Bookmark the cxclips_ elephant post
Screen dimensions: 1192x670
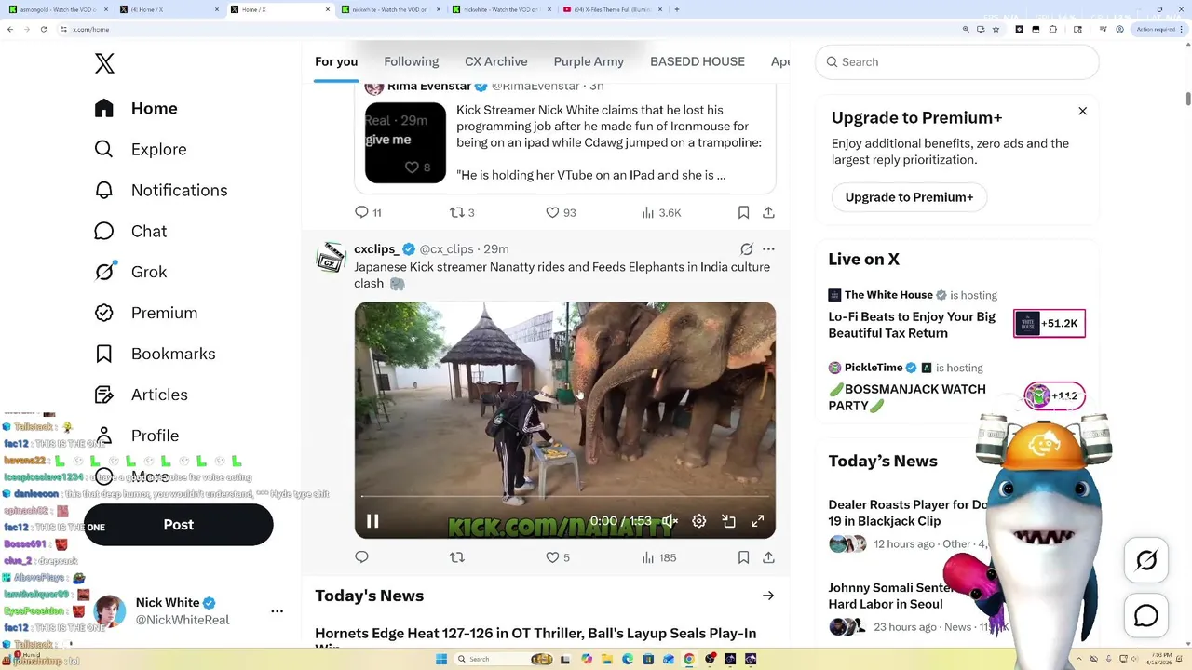(x=743, y=557)
